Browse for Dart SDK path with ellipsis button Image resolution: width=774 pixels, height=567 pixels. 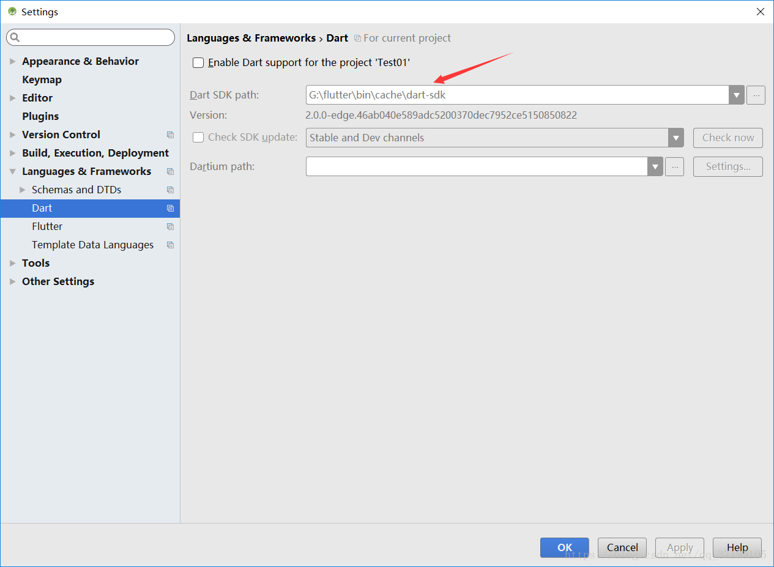pos(756,95)
